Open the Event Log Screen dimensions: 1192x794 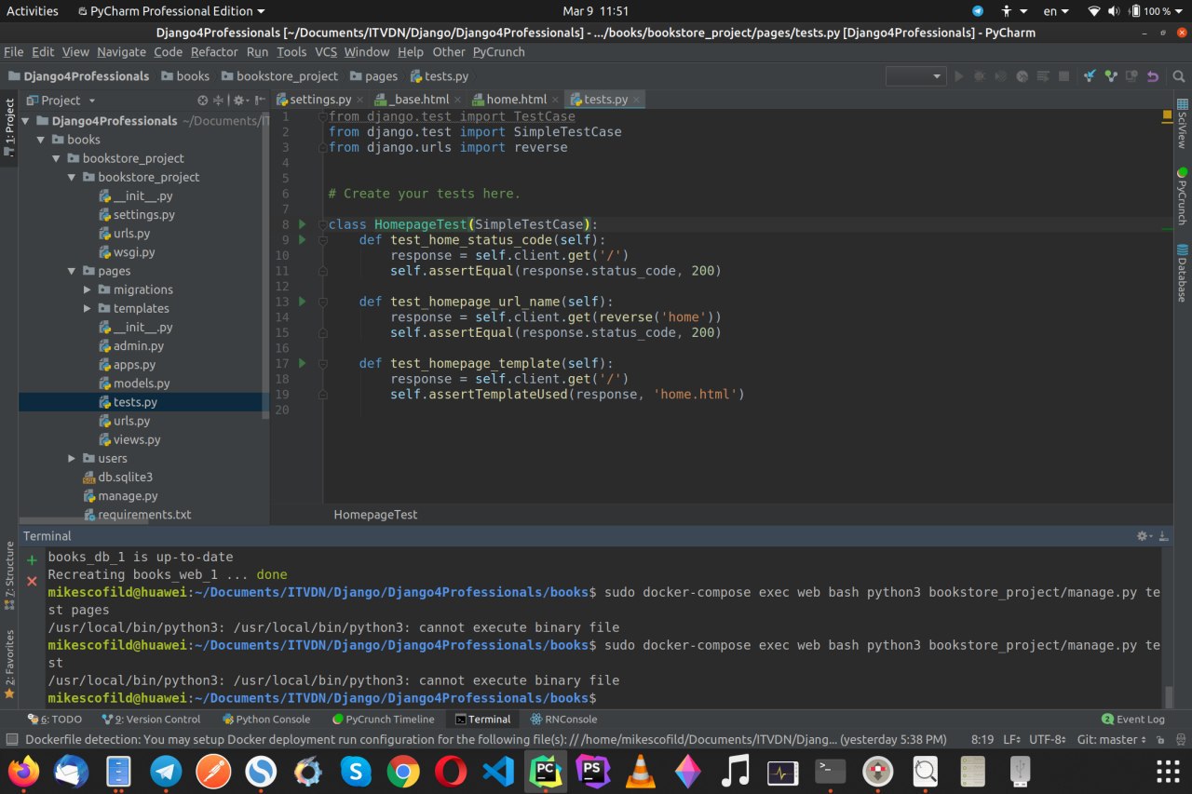coord(1133,720)
